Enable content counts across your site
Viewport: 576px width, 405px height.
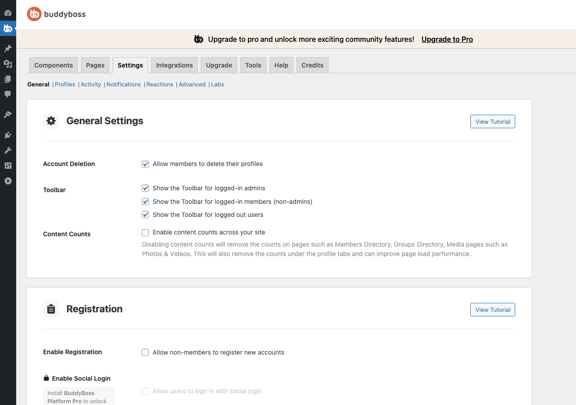145,233
